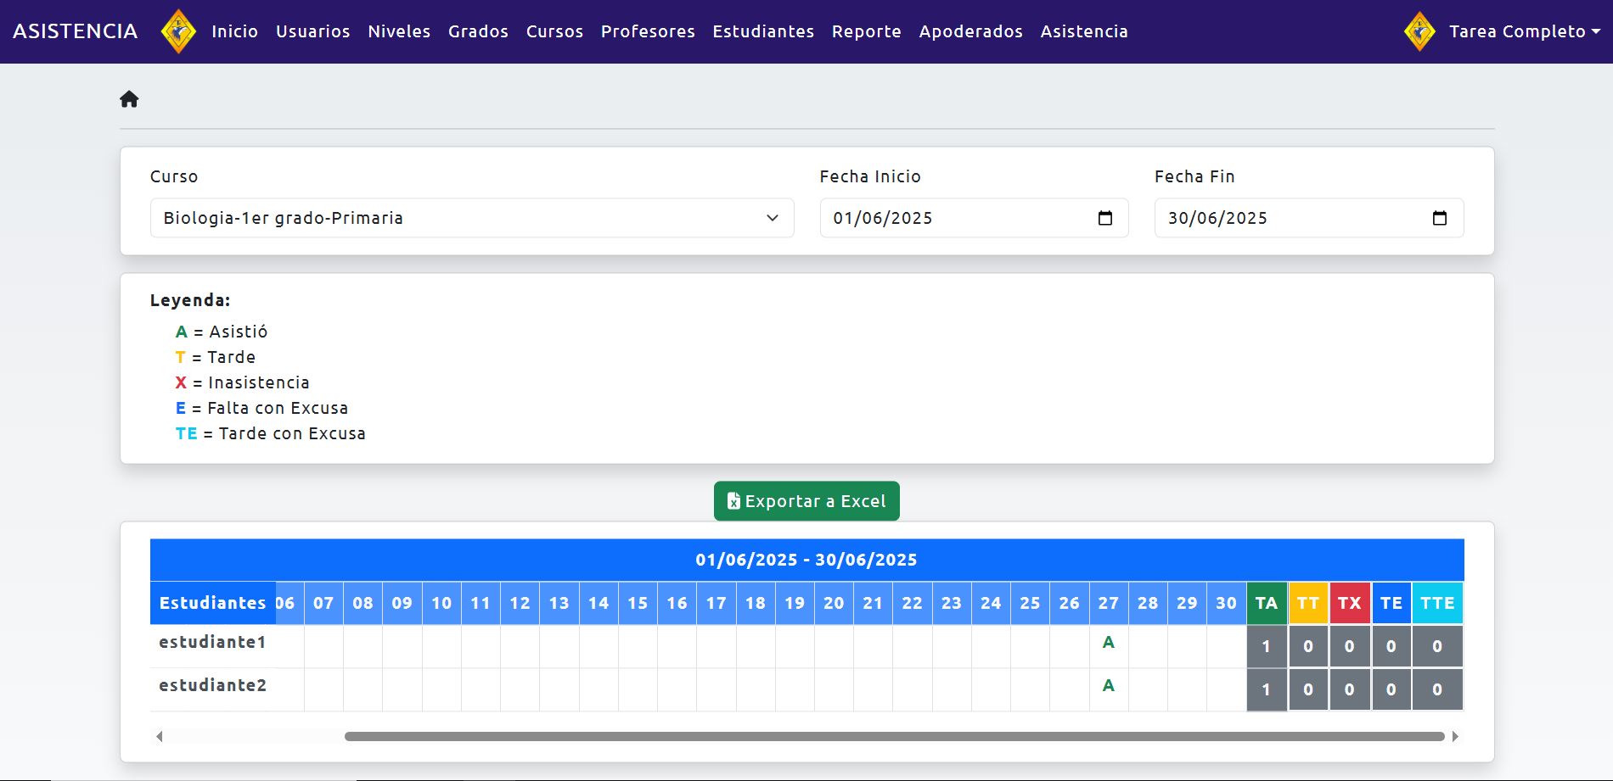This screenshot has height=781, width=1613.
Task: Go to the Estudiantes navigation item
Action: click(x=762, y=31)
